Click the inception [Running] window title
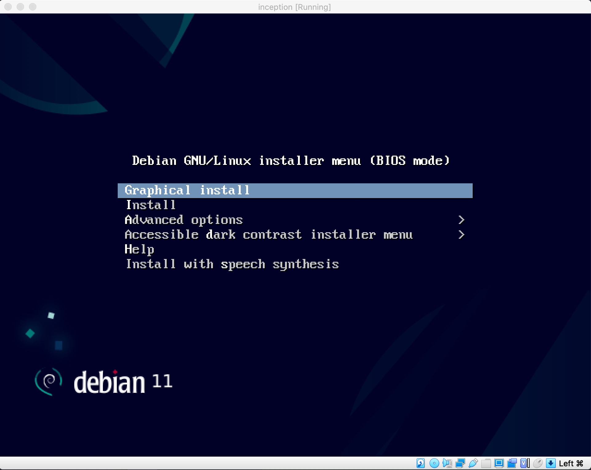The height and width of the screenshot is (470, 591). click(x=294, y=7)
